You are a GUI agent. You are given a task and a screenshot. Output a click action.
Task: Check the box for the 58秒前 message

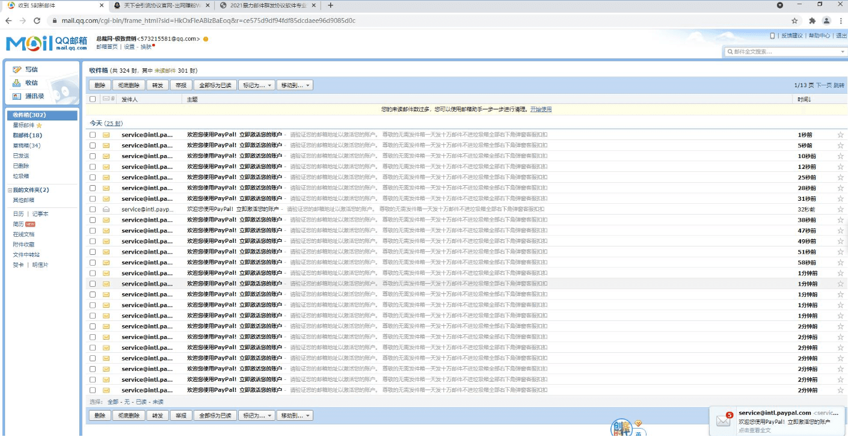point(93,263)
